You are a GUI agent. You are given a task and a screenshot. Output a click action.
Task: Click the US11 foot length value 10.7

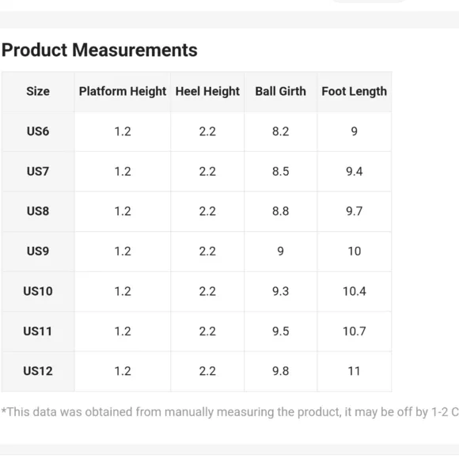[355, 331]
